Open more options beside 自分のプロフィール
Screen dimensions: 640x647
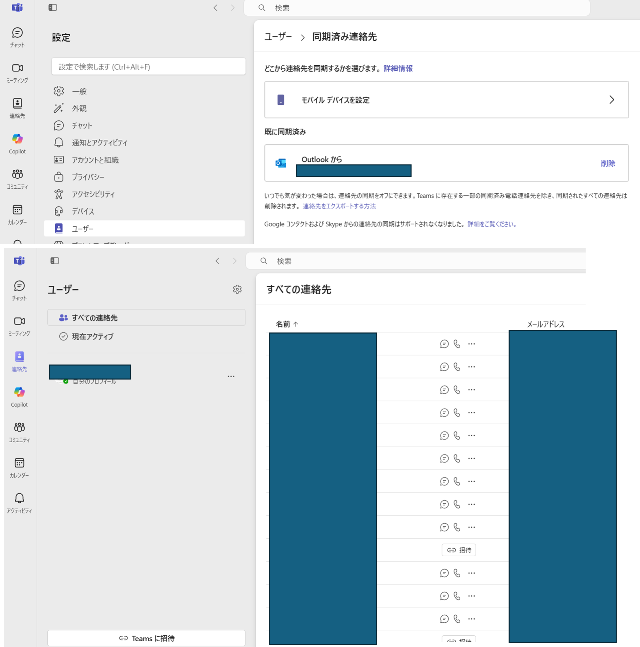coord(231,377)
